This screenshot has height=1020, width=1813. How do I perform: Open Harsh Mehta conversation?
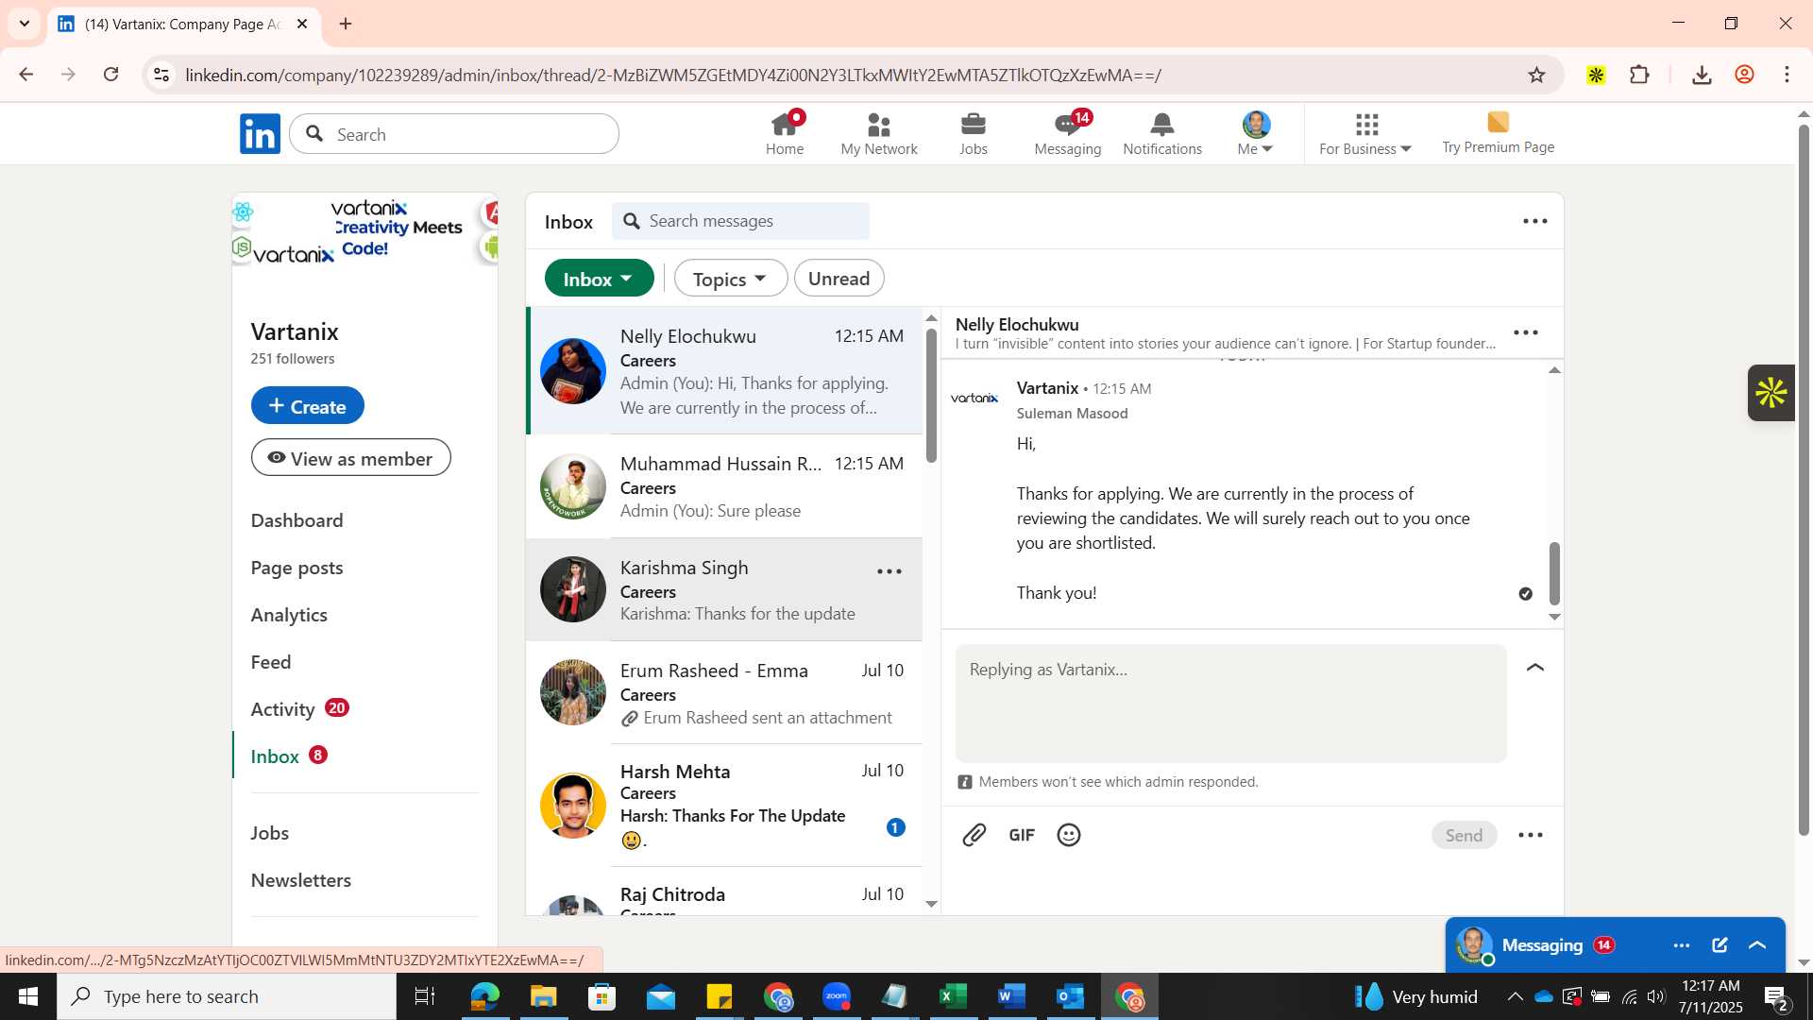tap(725, 806)
